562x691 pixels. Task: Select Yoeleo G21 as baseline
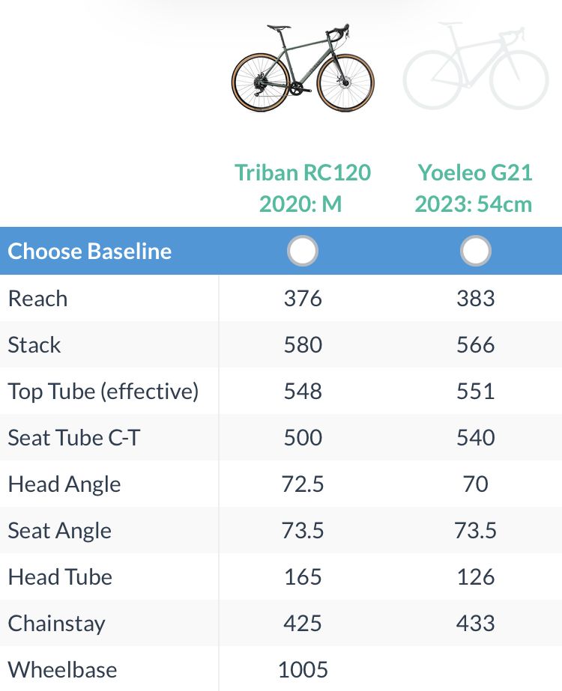476,252
